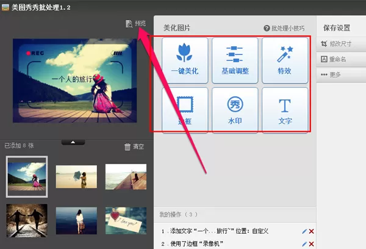Screen dimensions: 366x249
Task: Select the thumbnail of girl holding umbrella
Action: [76, 176]
